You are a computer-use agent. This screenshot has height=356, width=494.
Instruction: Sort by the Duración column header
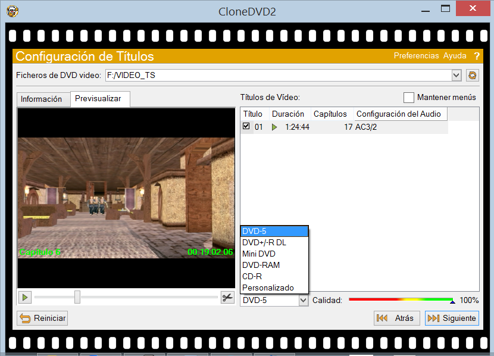(x=290, y=114)
